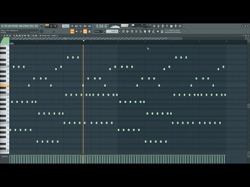Screen dimensions: 250x187
Task: Show the mixer window
Action: click(x=136, y=31)
